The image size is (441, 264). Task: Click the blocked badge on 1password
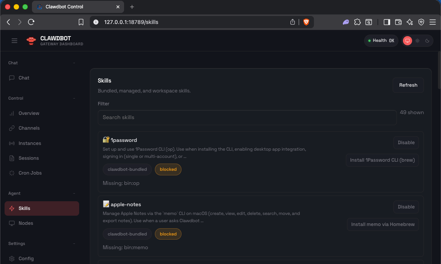[168, 170]
